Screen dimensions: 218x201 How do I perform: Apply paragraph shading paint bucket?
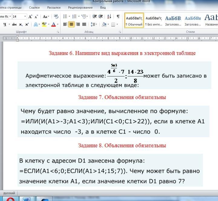tap(104, 24)
